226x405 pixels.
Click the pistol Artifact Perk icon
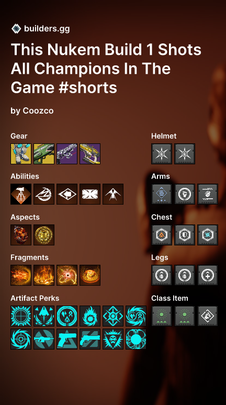click(x=67, y=339)
